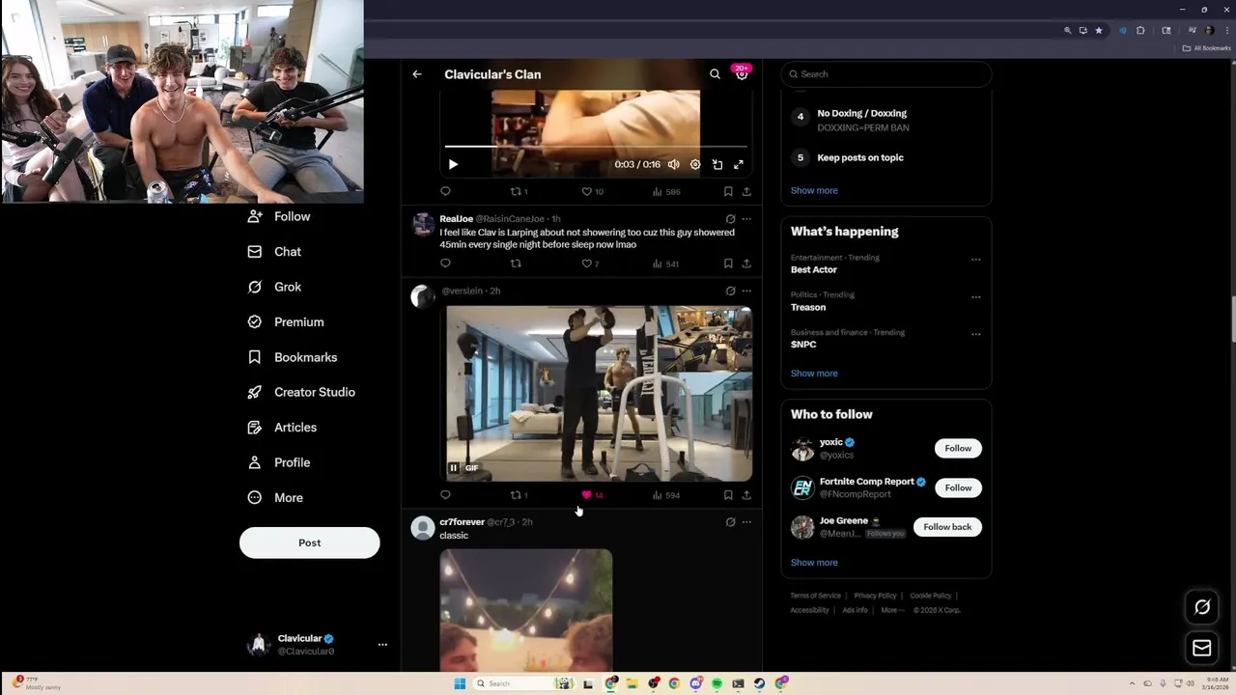Open Grok actions on @verslein's post
This screenshot has height=695, width=1236.
click(730, 291)
